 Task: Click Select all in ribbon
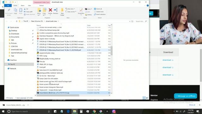[x=98, y=9]
